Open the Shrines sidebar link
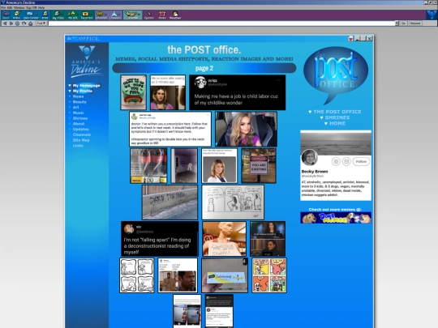The width and height of the screenshot is (438, 328). coord(80,118)
